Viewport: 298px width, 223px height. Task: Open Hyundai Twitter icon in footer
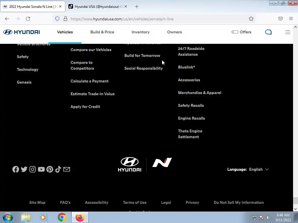tap(24, 169)
